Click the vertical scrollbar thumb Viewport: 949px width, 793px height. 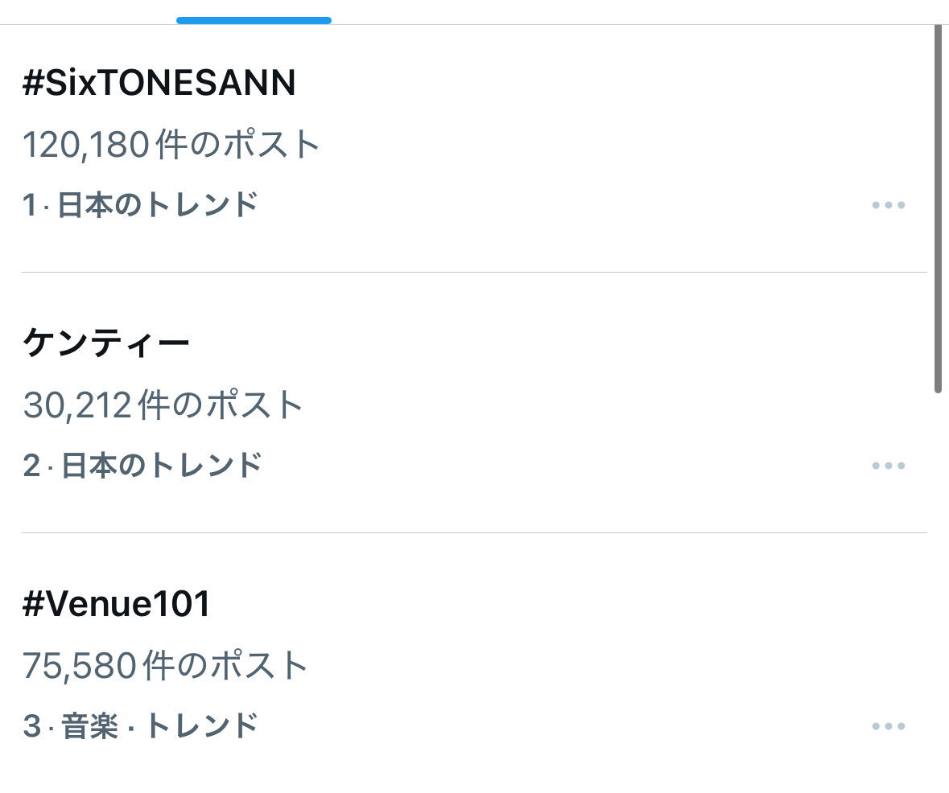(938, 209)
